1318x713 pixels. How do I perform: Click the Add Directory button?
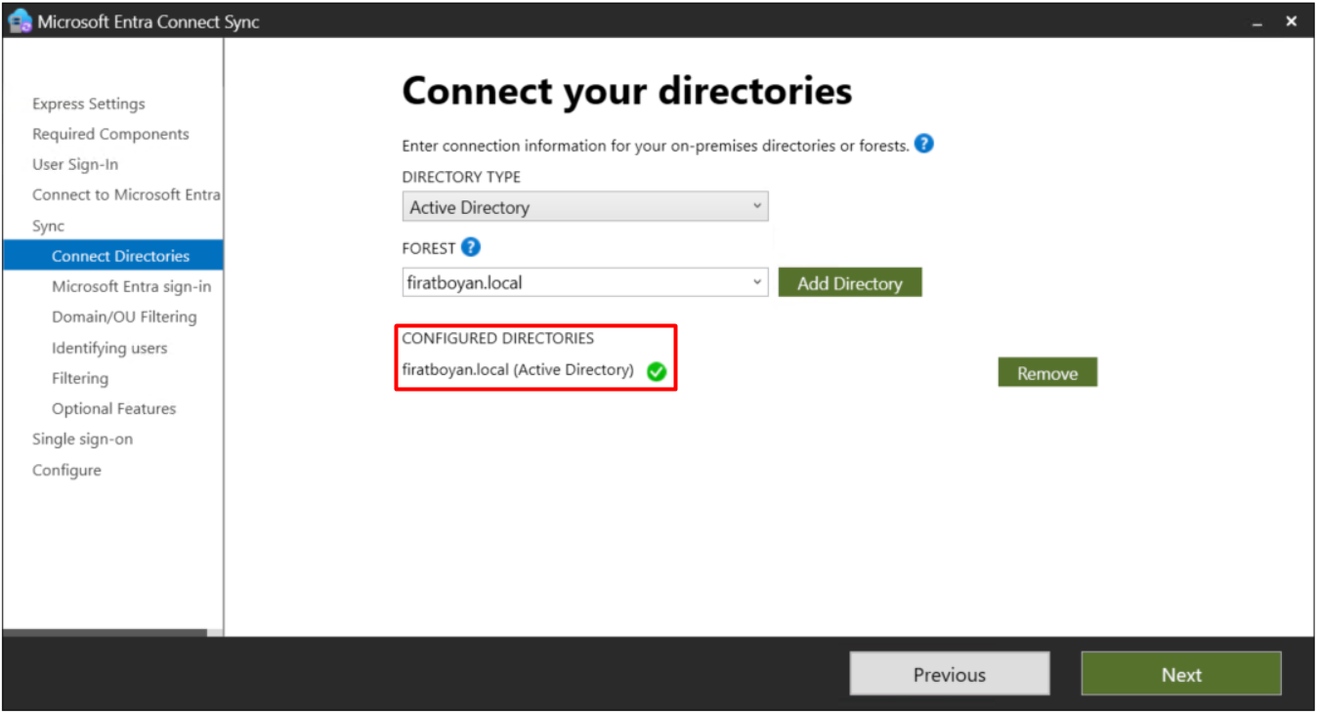(x=850, y=283)
